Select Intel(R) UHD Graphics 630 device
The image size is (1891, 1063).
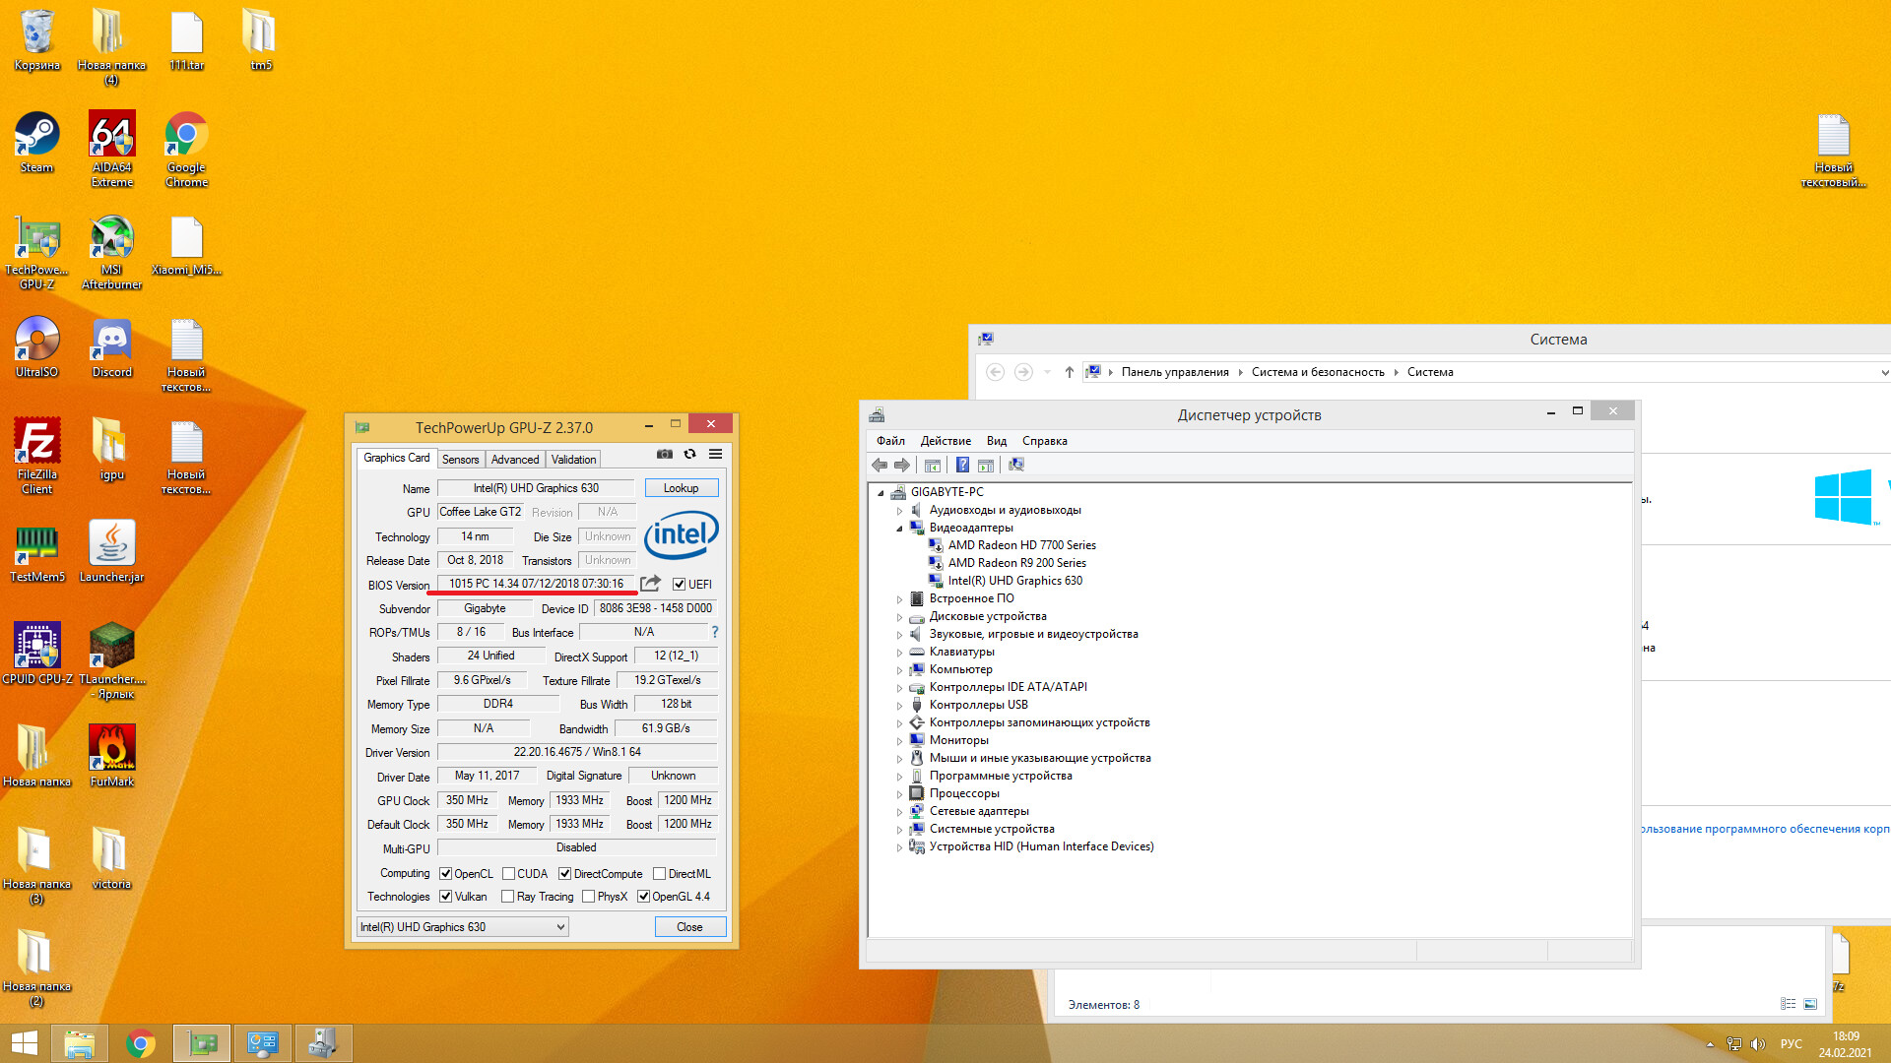1014,581
